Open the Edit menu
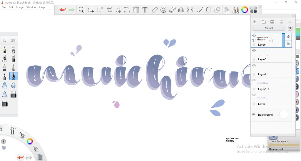Screen dimensions: 301x161 (x=11, y=7)
